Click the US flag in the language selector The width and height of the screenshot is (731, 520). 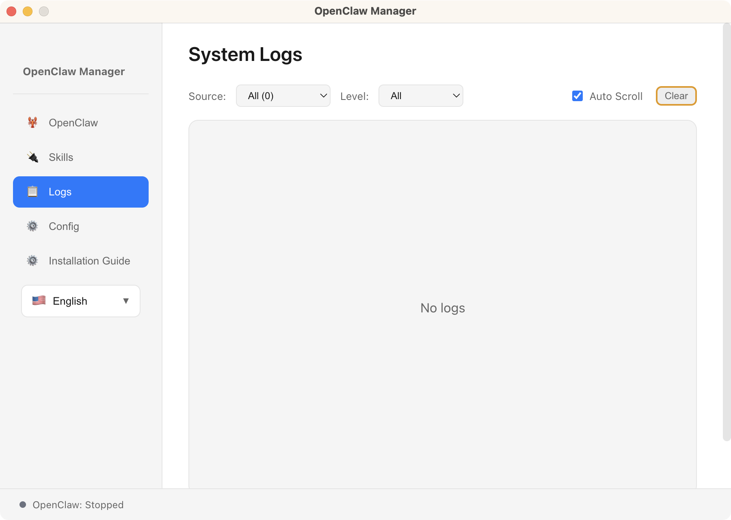[39, 301]
